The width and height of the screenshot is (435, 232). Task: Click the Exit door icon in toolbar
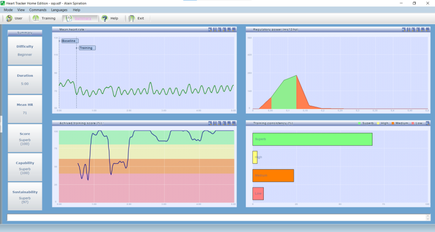click(132, 18)
